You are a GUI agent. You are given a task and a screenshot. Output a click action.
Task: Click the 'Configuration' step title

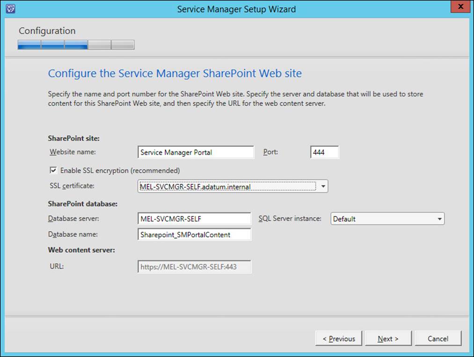(47, 31)
